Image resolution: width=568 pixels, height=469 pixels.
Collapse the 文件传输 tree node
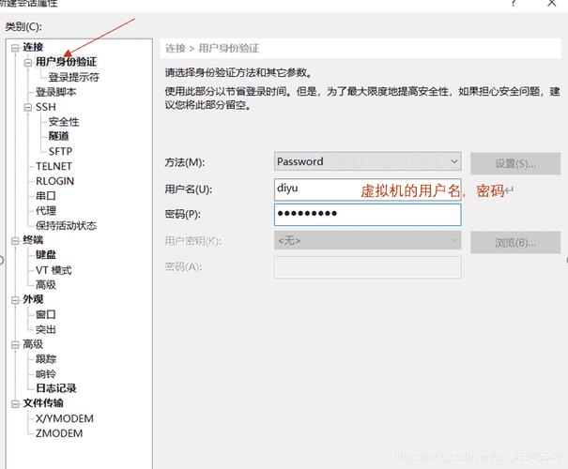pos(15,404)
